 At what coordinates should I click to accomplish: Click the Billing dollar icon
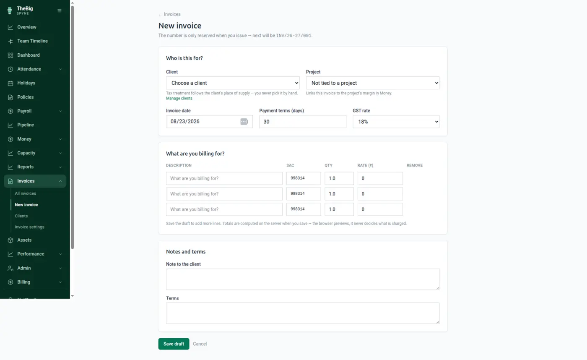coord(10,282)
